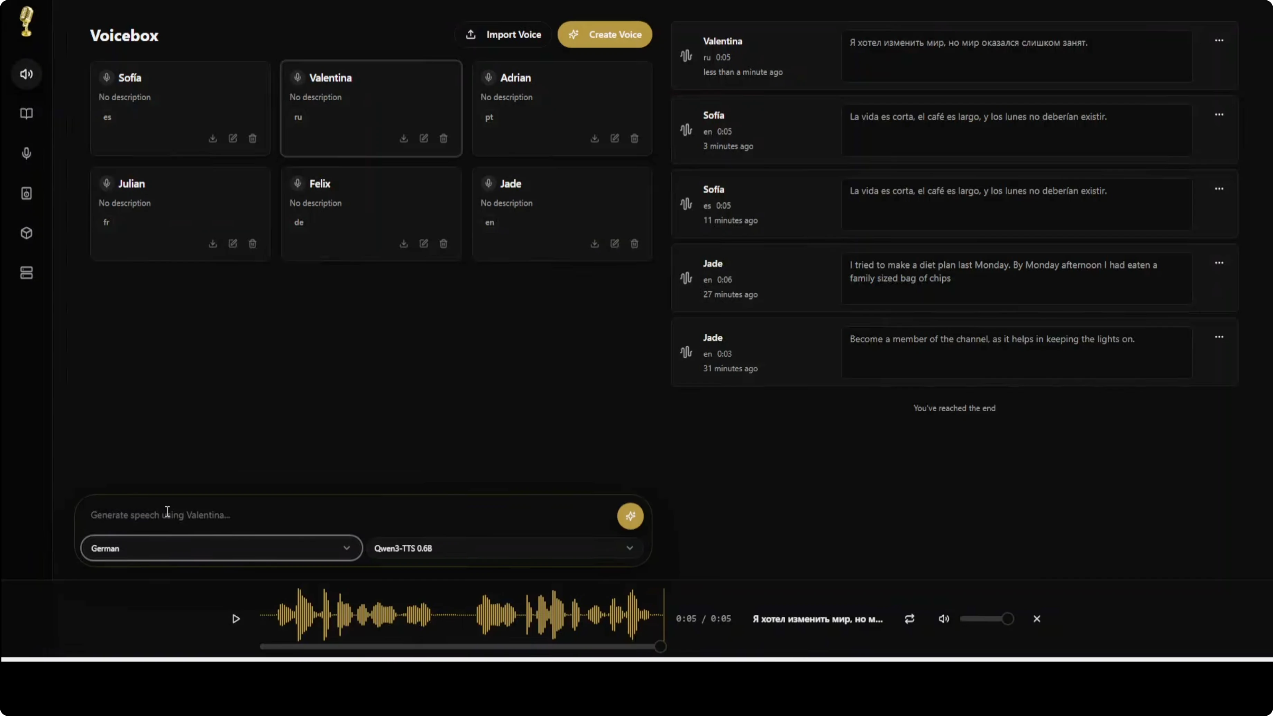Open the Models cube icon in the sidebar
Screen dimensions: 1273x716
click(x=27, y=233)
